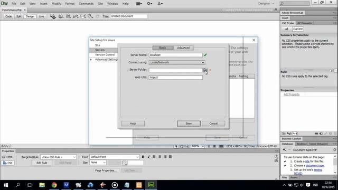Viewport: 338px width, 190px height.
Task: Switch to Design view
Action: coord(30,16)
